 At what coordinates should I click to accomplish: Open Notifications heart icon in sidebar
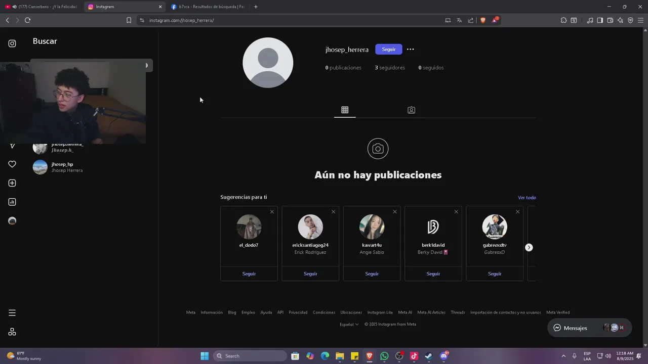[12, 164]
